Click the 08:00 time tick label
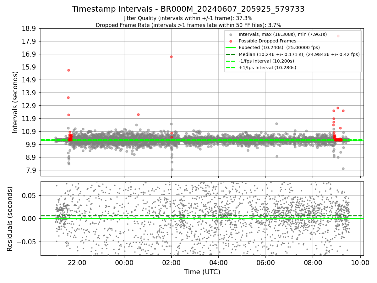The image size is (377, 283). (313, 262)
